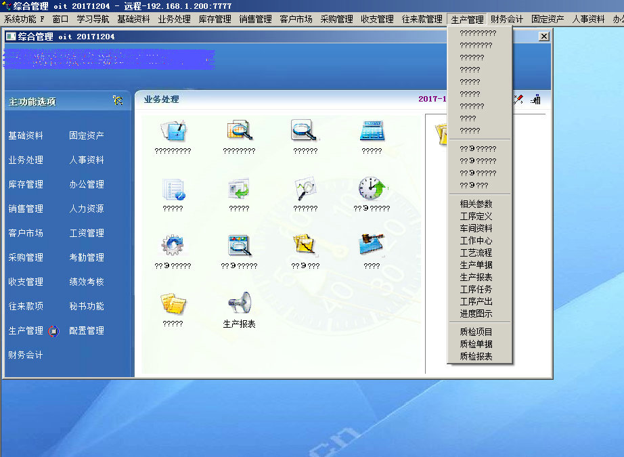
Task: Select 秘书功能 in the sidebar
Action: pyautogui.click(x=87, y=306)
